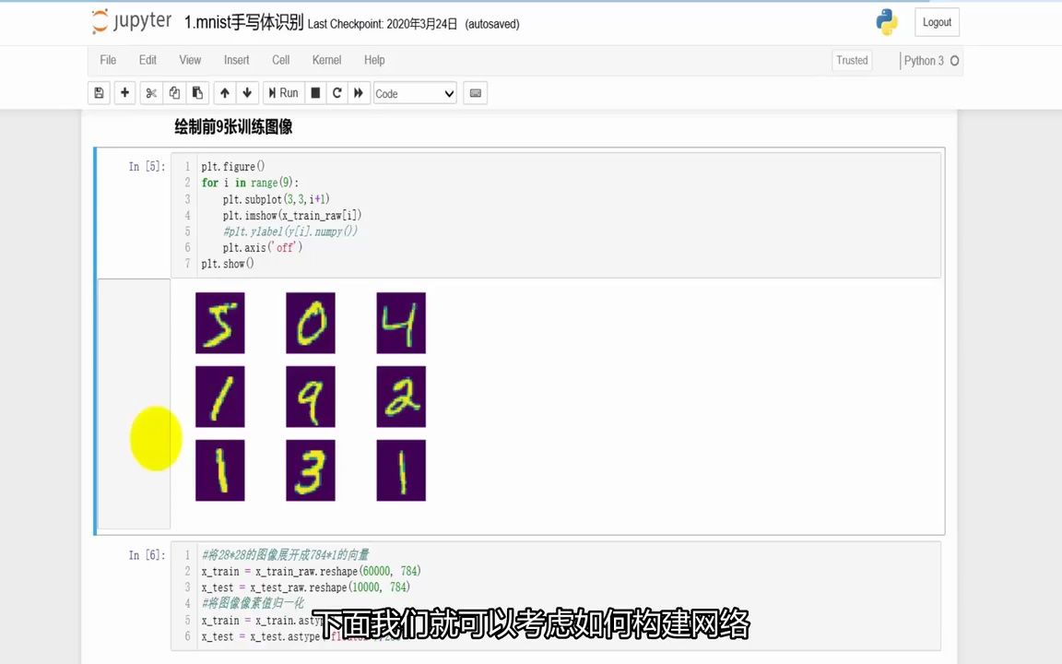Open the Help menu

374,60
